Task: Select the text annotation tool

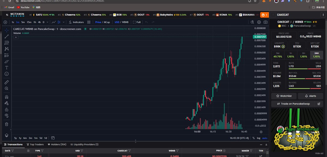Action: [x=7, y=68]
